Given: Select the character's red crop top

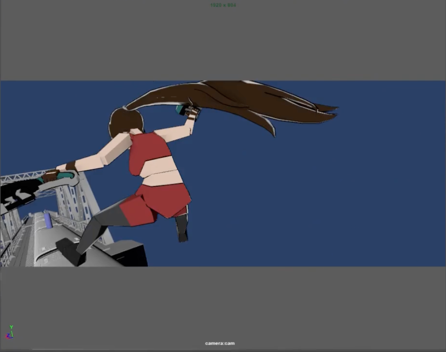Looking at the screenshot, I should tap(148, 151).
